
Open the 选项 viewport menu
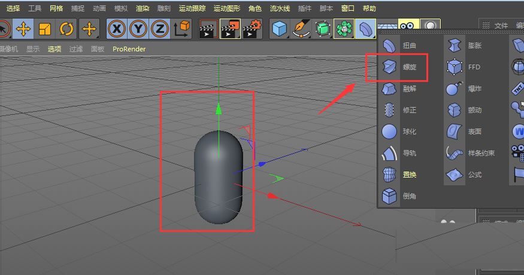(54, 49)
